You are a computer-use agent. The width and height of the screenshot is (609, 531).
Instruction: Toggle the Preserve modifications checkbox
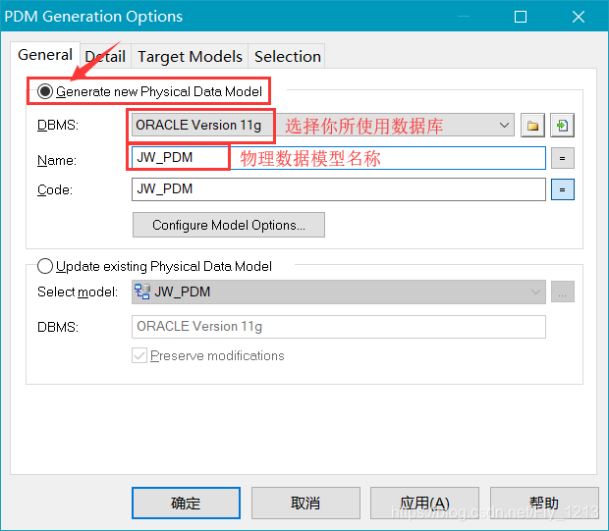click(139, 355)
